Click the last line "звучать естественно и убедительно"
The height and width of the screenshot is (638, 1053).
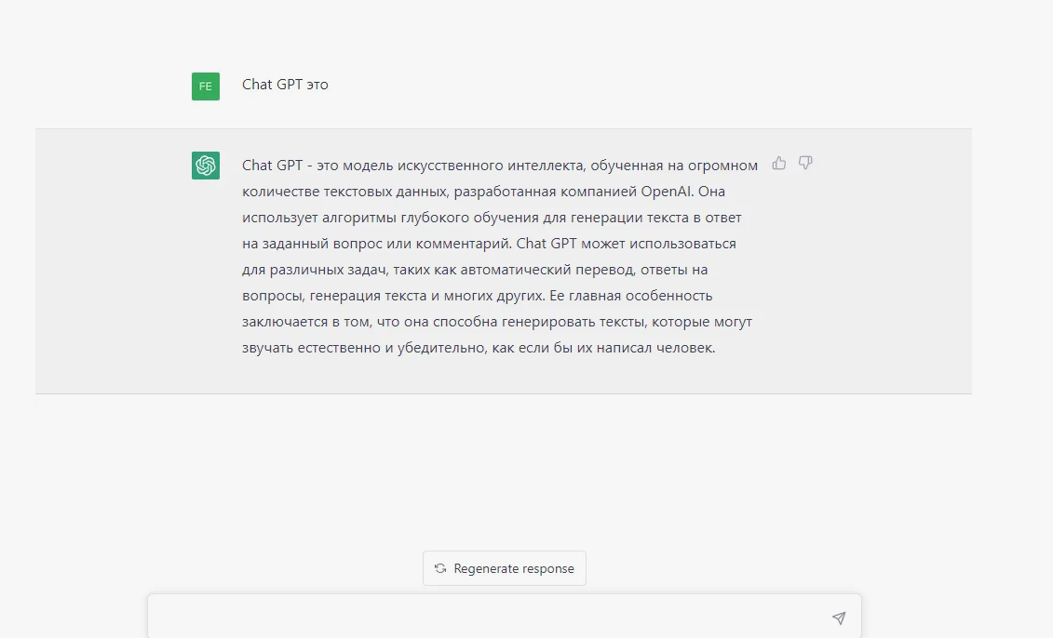(479, 348)
